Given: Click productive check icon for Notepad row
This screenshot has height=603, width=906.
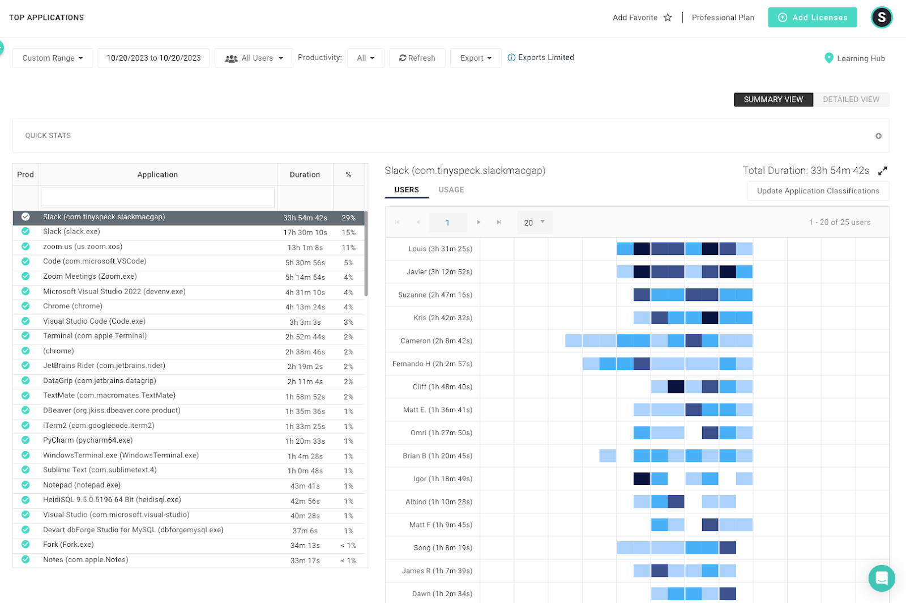Looking at the screenshot, I should tap(25, 485).
